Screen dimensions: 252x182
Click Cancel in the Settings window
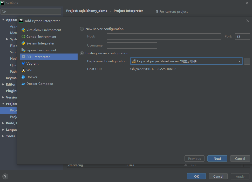pos(218,176)
